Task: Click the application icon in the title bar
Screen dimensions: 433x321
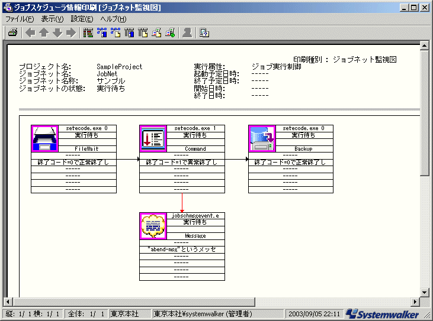Action: 8,8
